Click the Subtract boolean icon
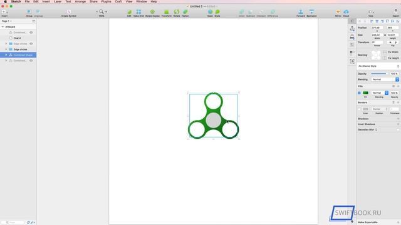 coord(251,12)
